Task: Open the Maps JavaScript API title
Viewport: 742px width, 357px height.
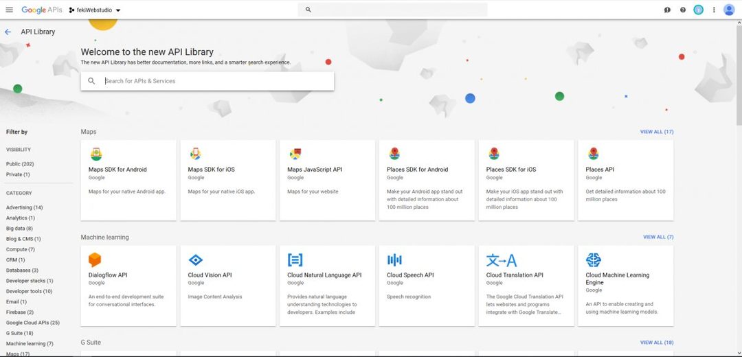Action: pos(315,170)
